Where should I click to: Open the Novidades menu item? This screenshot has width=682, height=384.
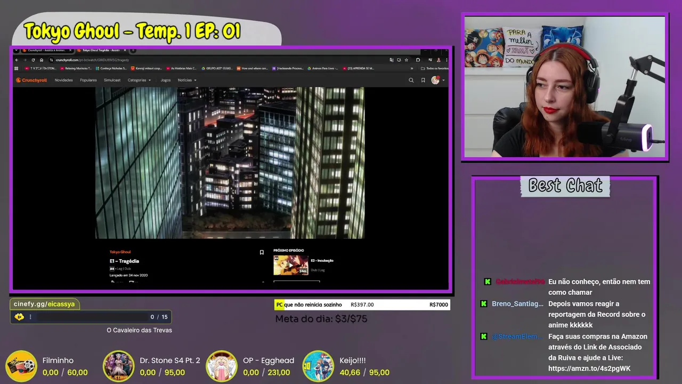pyautogui.click(x=63, y=80)
